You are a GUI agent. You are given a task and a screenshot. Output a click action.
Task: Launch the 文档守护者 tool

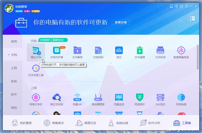[57, 53]
